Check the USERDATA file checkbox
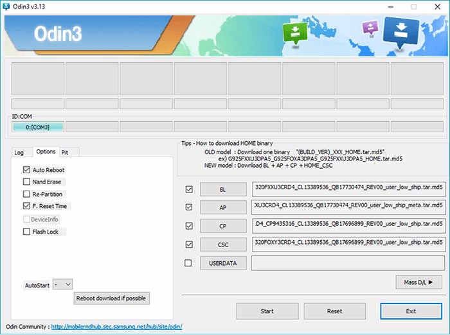Viewport: 450px width, 335px height. (188, 262)
